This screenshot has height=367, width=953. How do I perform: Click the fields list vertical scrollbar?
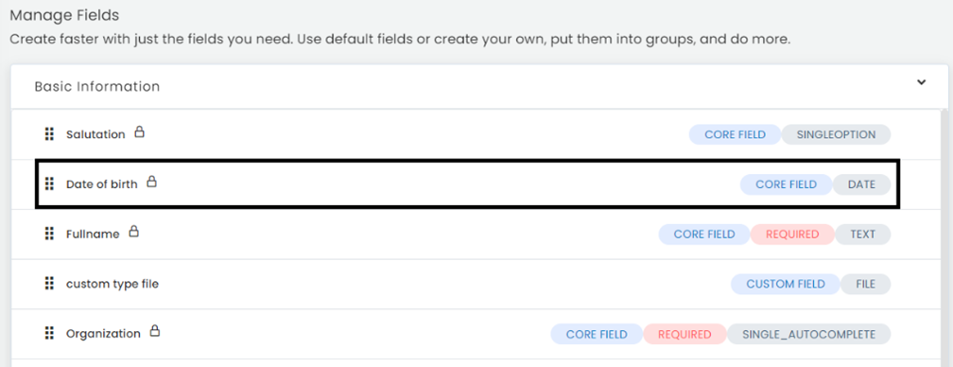pyautogui.click(x=944, y=237)
